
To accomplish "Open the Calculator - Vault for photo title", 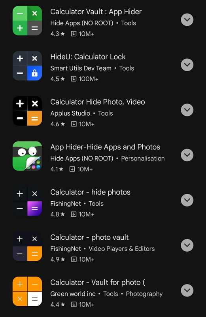I will coord(98,283).
